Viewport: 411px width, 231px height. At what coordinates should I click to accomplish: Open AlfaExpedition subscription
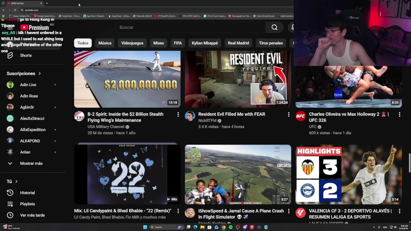click(x=33, y=130)
